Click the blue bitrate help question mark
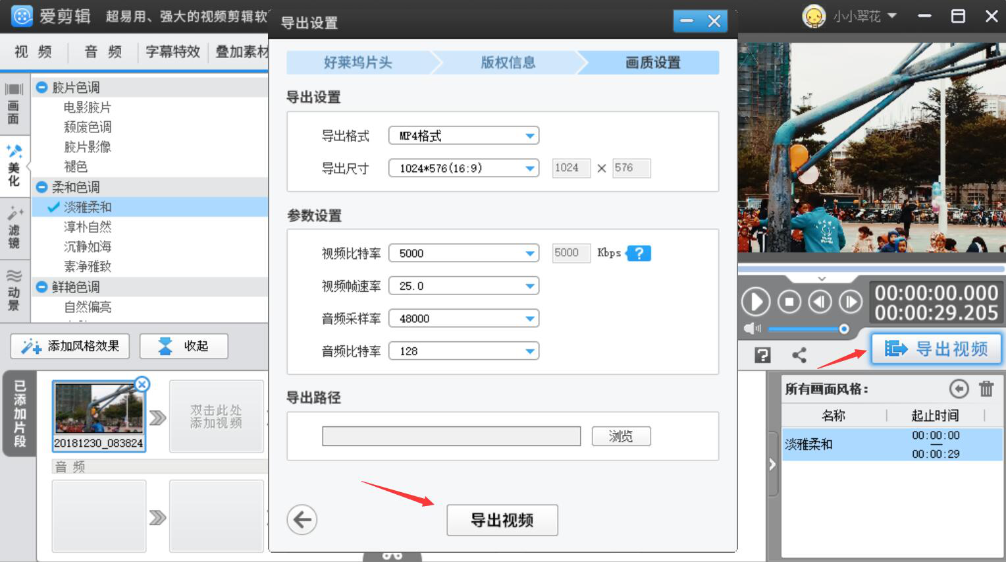The height and width of the screenshot is (562, 1006). (x=639, y=253)
